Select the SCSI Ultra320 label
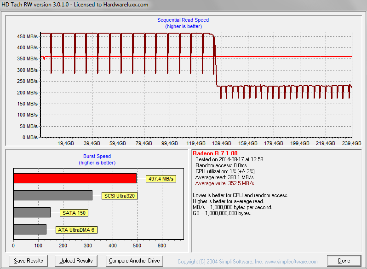The width and height of the screenshot is (367, 269). [x=120, y=196]
